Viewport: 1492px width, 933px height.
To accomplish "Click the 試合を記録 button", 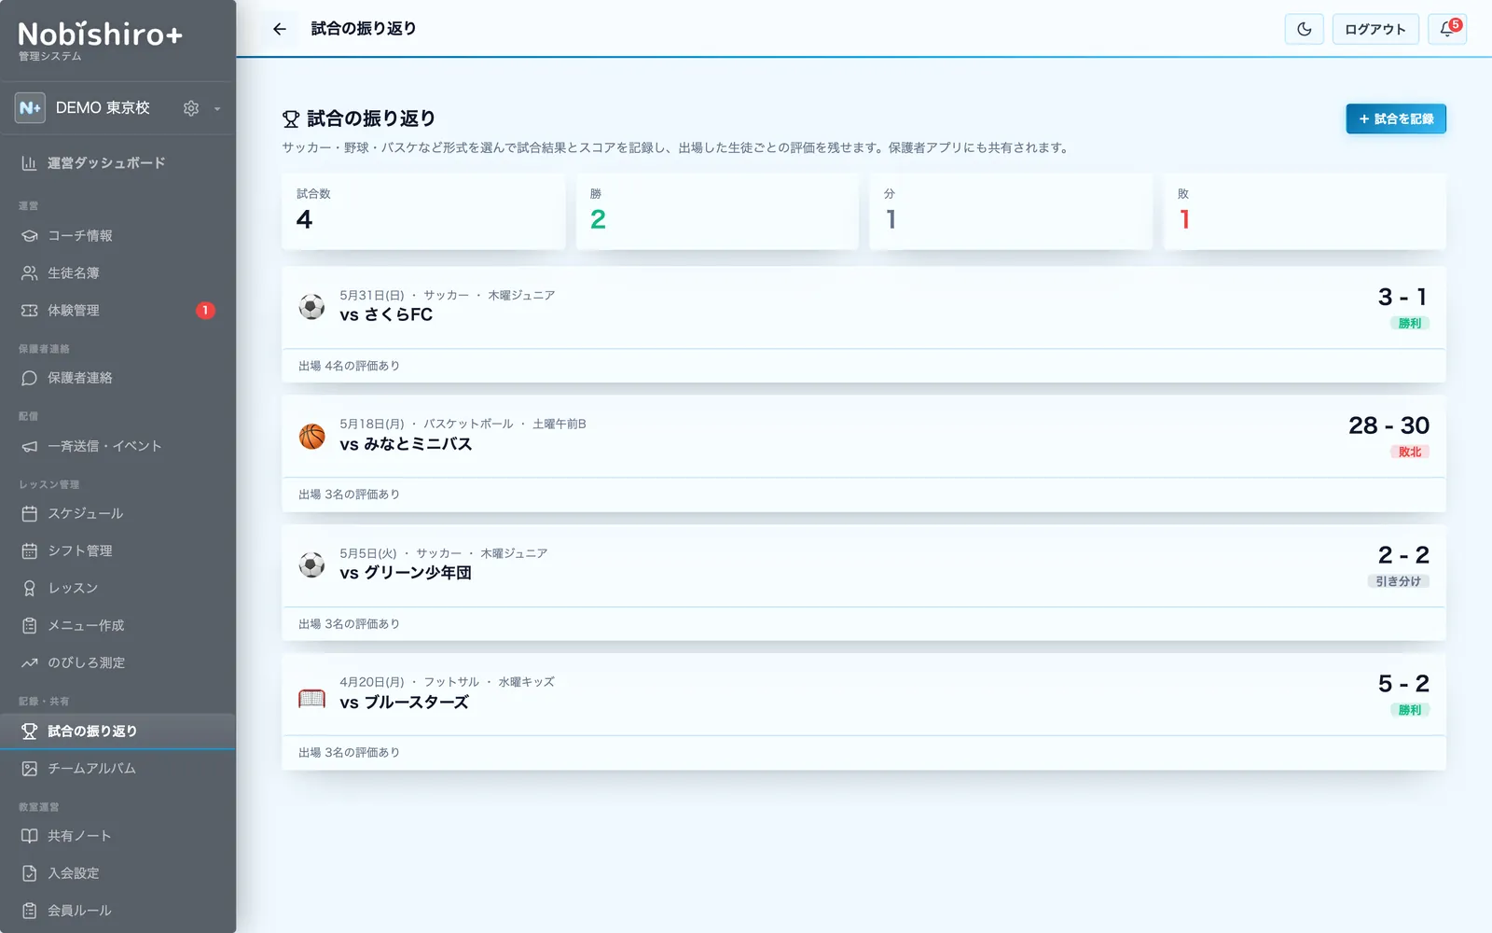I will click(1396, 118).
